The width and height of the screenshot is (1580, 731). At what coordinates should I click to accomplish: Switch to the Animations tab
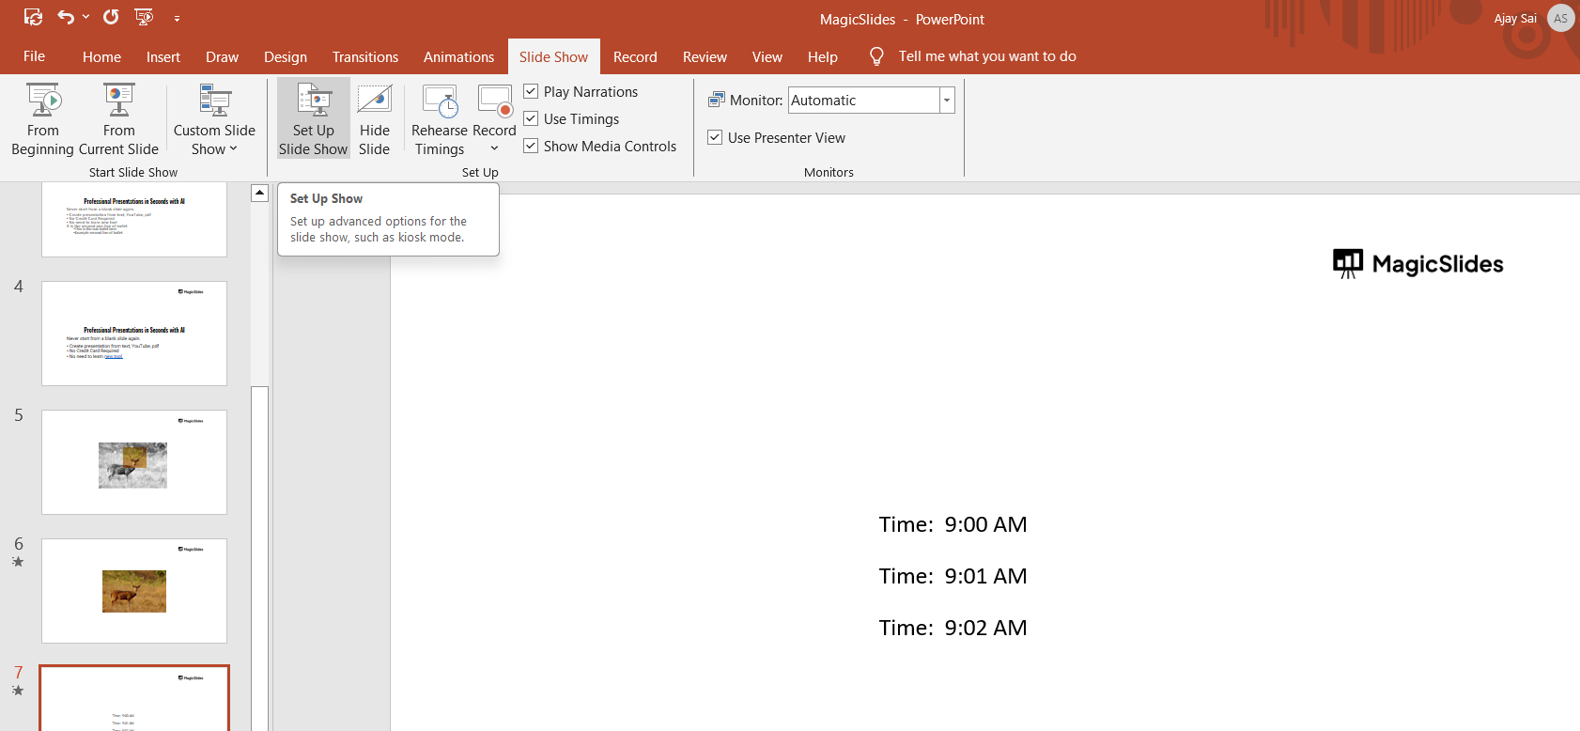[458, 56]
